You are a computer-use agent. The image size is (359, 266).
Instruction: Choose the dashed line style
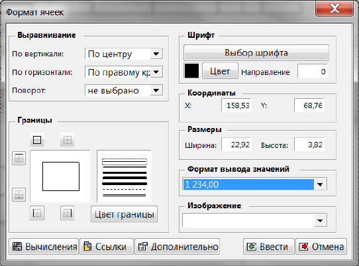pos(125,190)
